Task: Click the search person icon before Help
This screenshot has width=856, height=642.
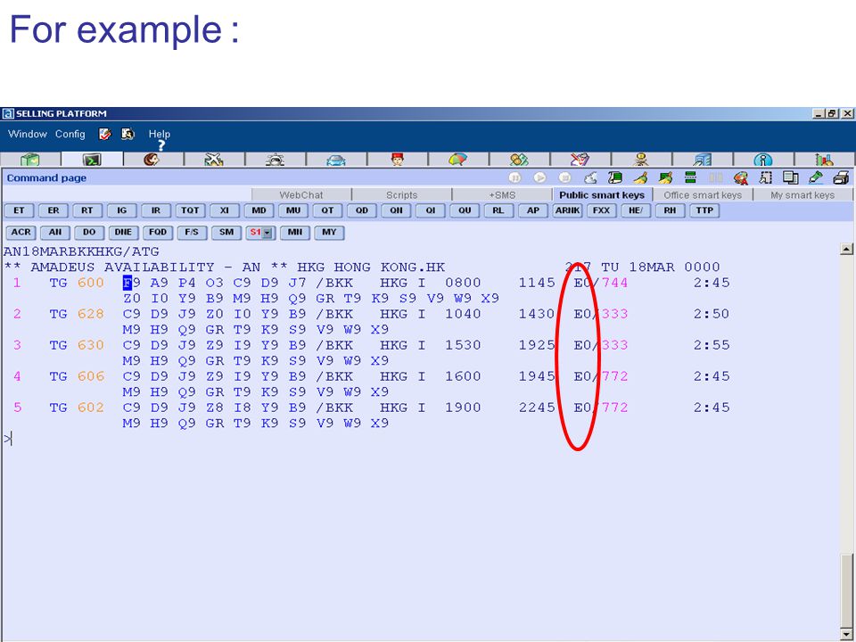Action: click(x=128, y=134)
